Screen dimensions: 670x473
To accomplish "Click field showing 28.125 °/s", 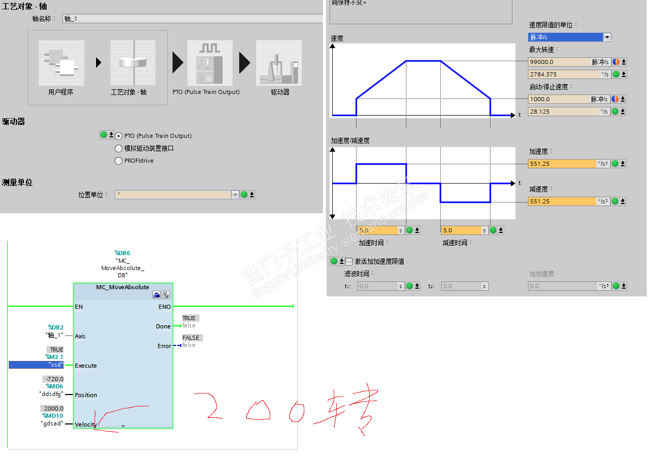I will (569, 112).
